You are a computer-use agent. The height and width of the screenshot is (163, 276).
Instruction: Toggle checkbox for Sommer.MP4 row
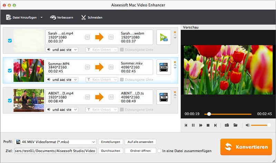[x=10, y=70]
